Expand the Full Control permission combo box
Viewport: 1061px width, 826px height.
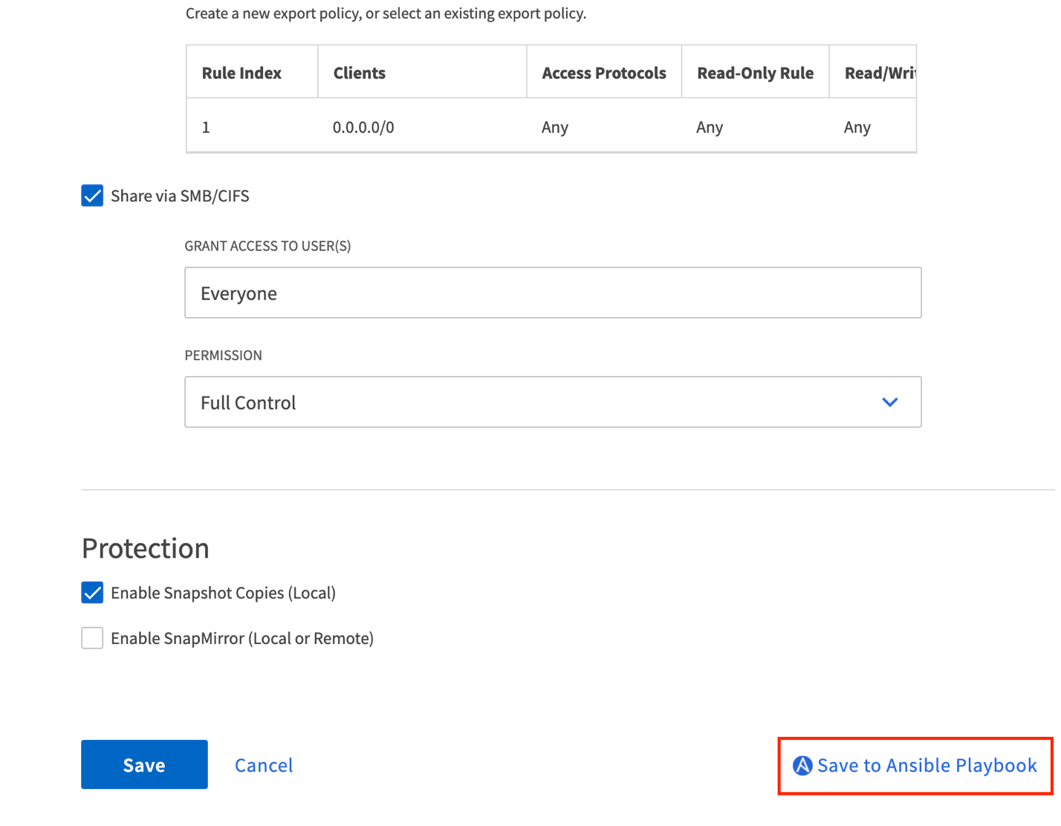[x=552, y=403]
